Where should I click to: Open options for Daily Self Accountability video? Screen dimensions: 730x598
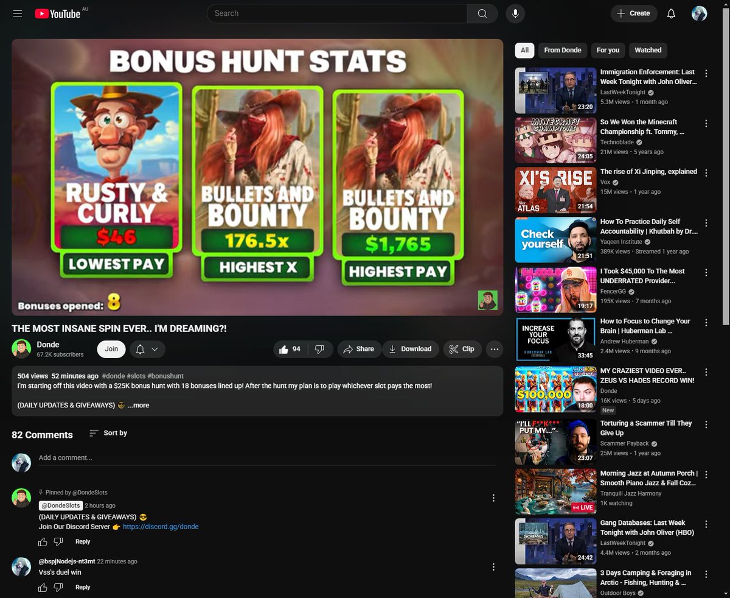[x=706, y=223]
